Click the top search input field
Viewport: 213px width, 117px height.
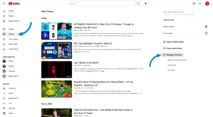(x=101, y=4)
